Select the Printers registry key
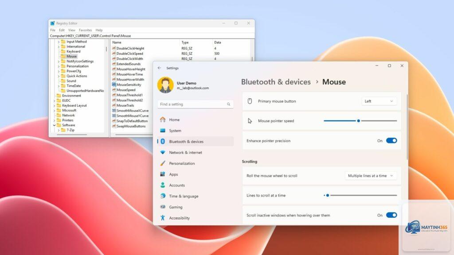The image size is (454, 255). [67, 120]
